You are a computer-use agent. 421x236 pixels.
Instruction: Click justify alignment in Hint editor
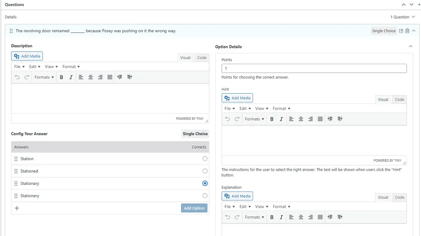320,119
